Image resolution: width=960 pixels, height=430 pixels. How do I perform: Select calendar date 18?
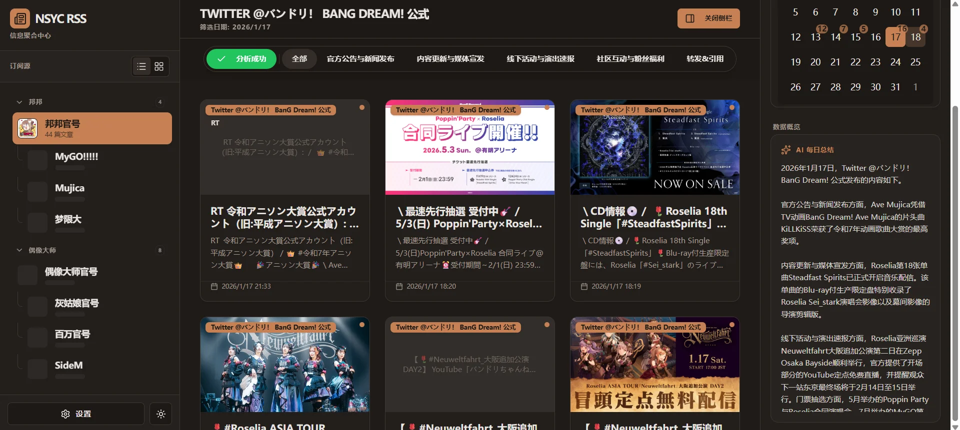click(915, 37)
